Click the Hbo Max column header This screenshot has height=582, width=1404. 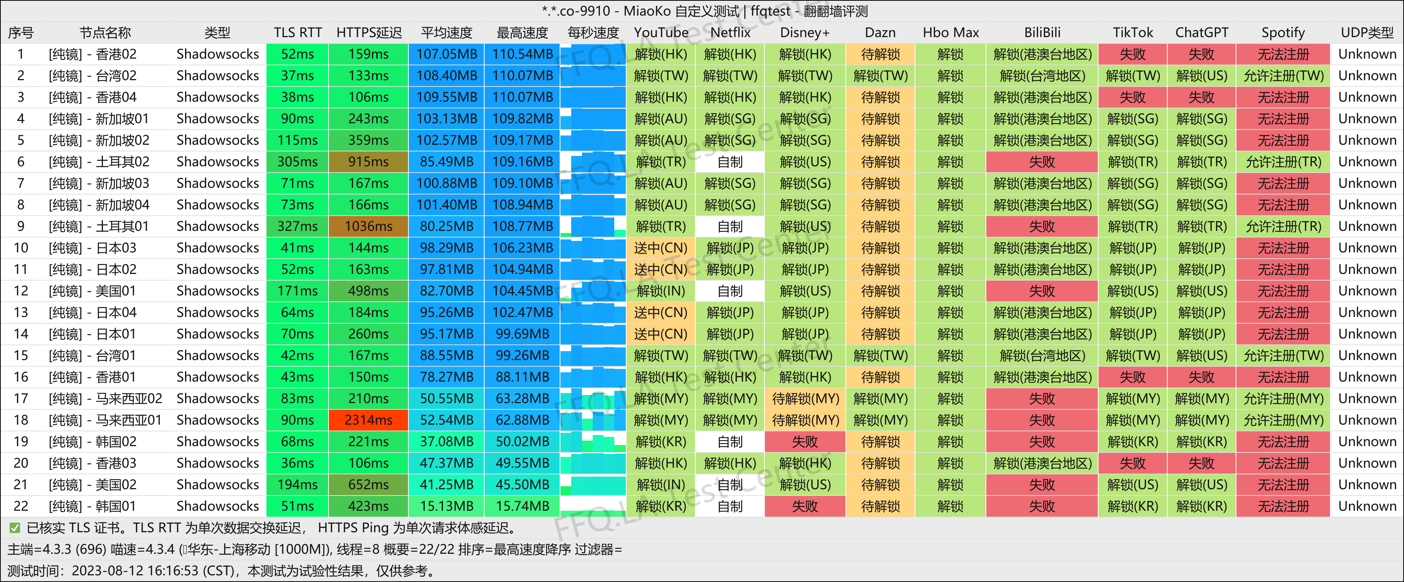point(951,33)
